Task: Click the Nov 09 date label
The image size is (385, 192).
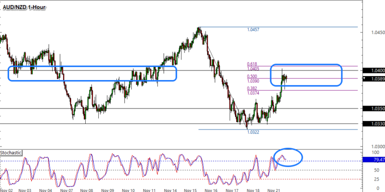Action: [x=108, y=190]
